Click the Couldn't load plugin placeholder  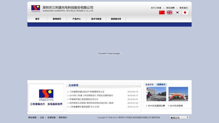(109, 53)
